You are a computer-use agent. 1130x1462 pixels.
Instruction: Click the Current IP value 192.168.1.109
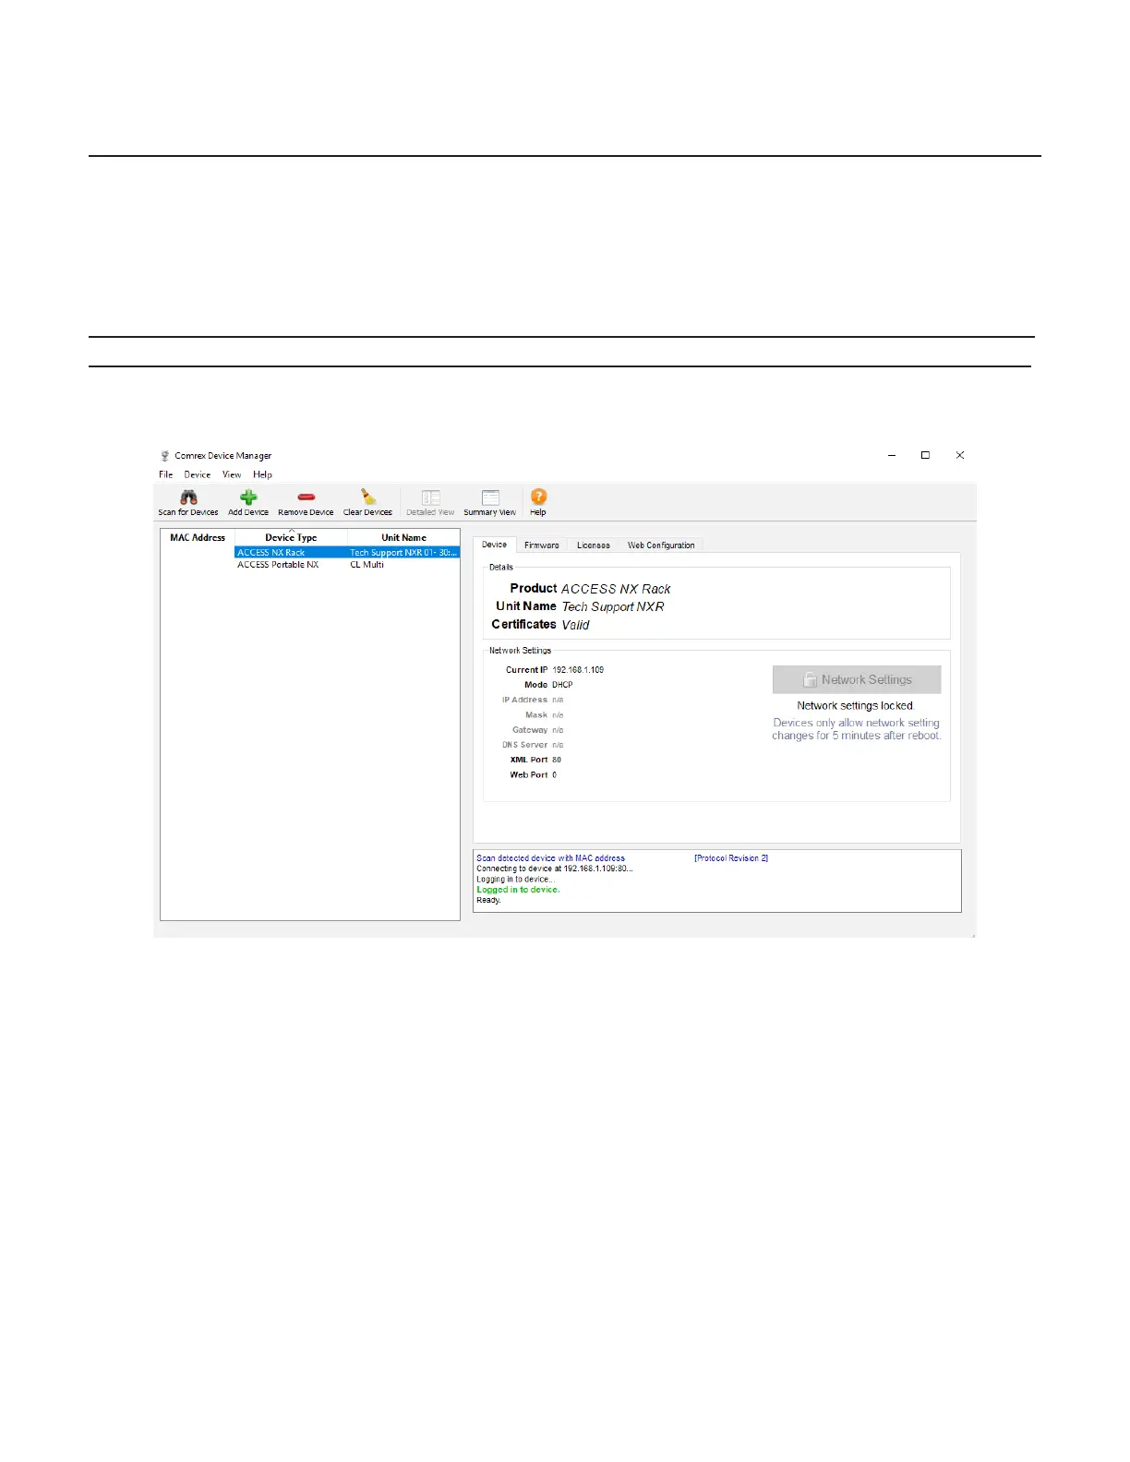point(579,670)
